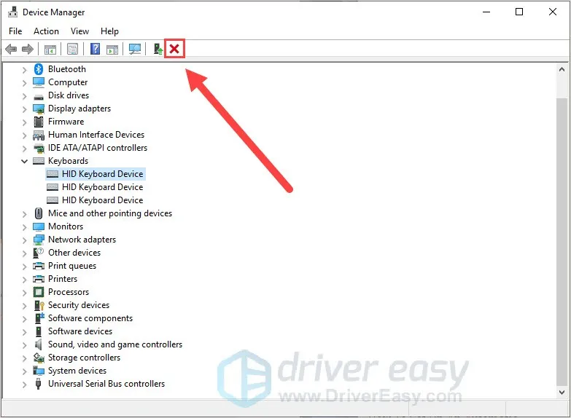The image size is (571, 418).
Task: Scan for hardware changes monitor icon
Action: [135, 49]
